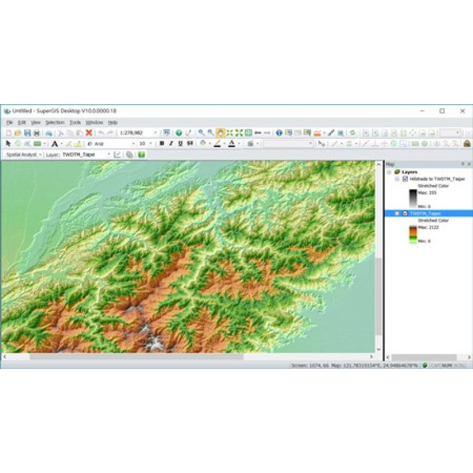Open the View menu

[x=35, y=122]
